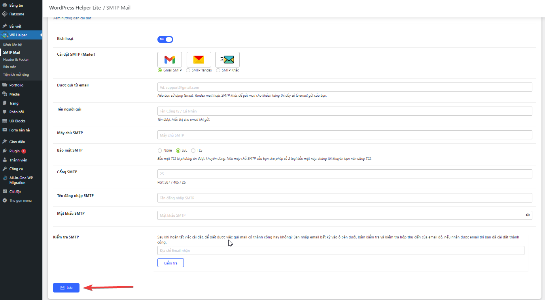Click the Máy chủ SMTP input field

pyautogui.click(x=344, y=135)
